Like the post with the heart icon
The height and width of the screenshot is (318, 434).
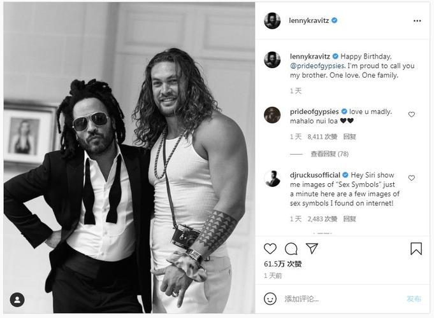coord(270,249)
